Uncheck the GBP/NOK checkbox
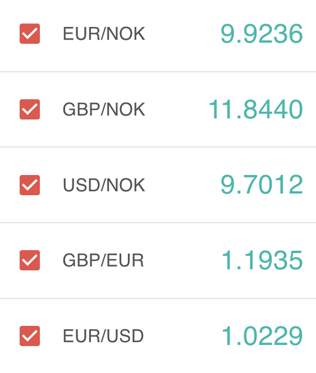Screen dimensions: 316x373 coord(29,109)
